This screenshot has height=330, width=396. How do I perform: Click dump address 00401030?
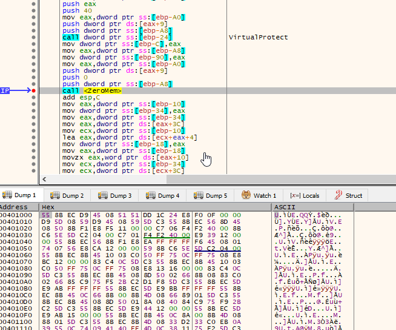(x=16, y=235)
